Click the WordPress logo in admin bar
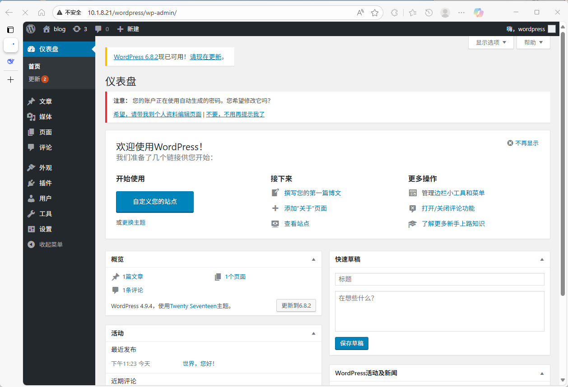This screenshot has width=568, height=387. 31,29
